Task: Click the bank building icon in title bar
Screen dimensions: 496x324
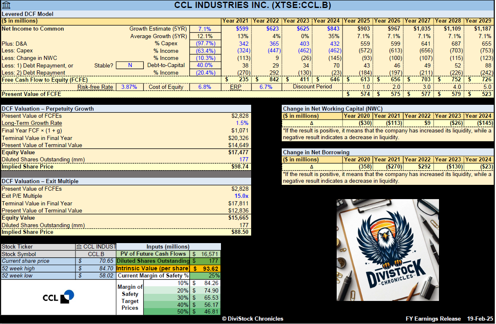Action: tap(6, 5)
